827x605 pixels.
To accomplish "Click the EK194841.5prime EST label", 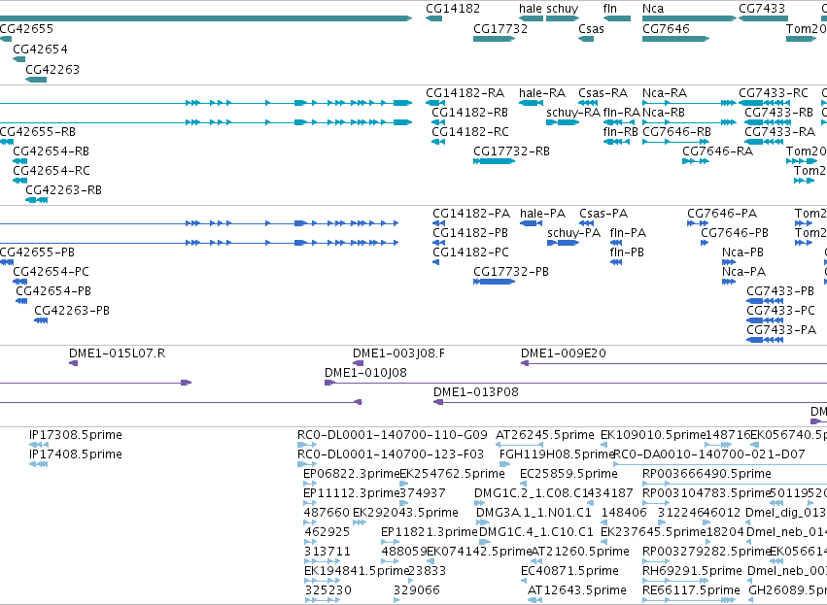I will pos(357,571).
